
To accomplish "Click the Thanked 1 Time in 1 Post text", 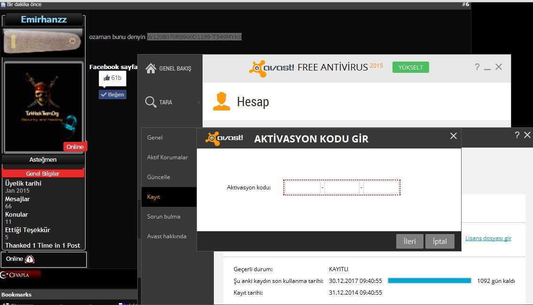I will [42, 245].
